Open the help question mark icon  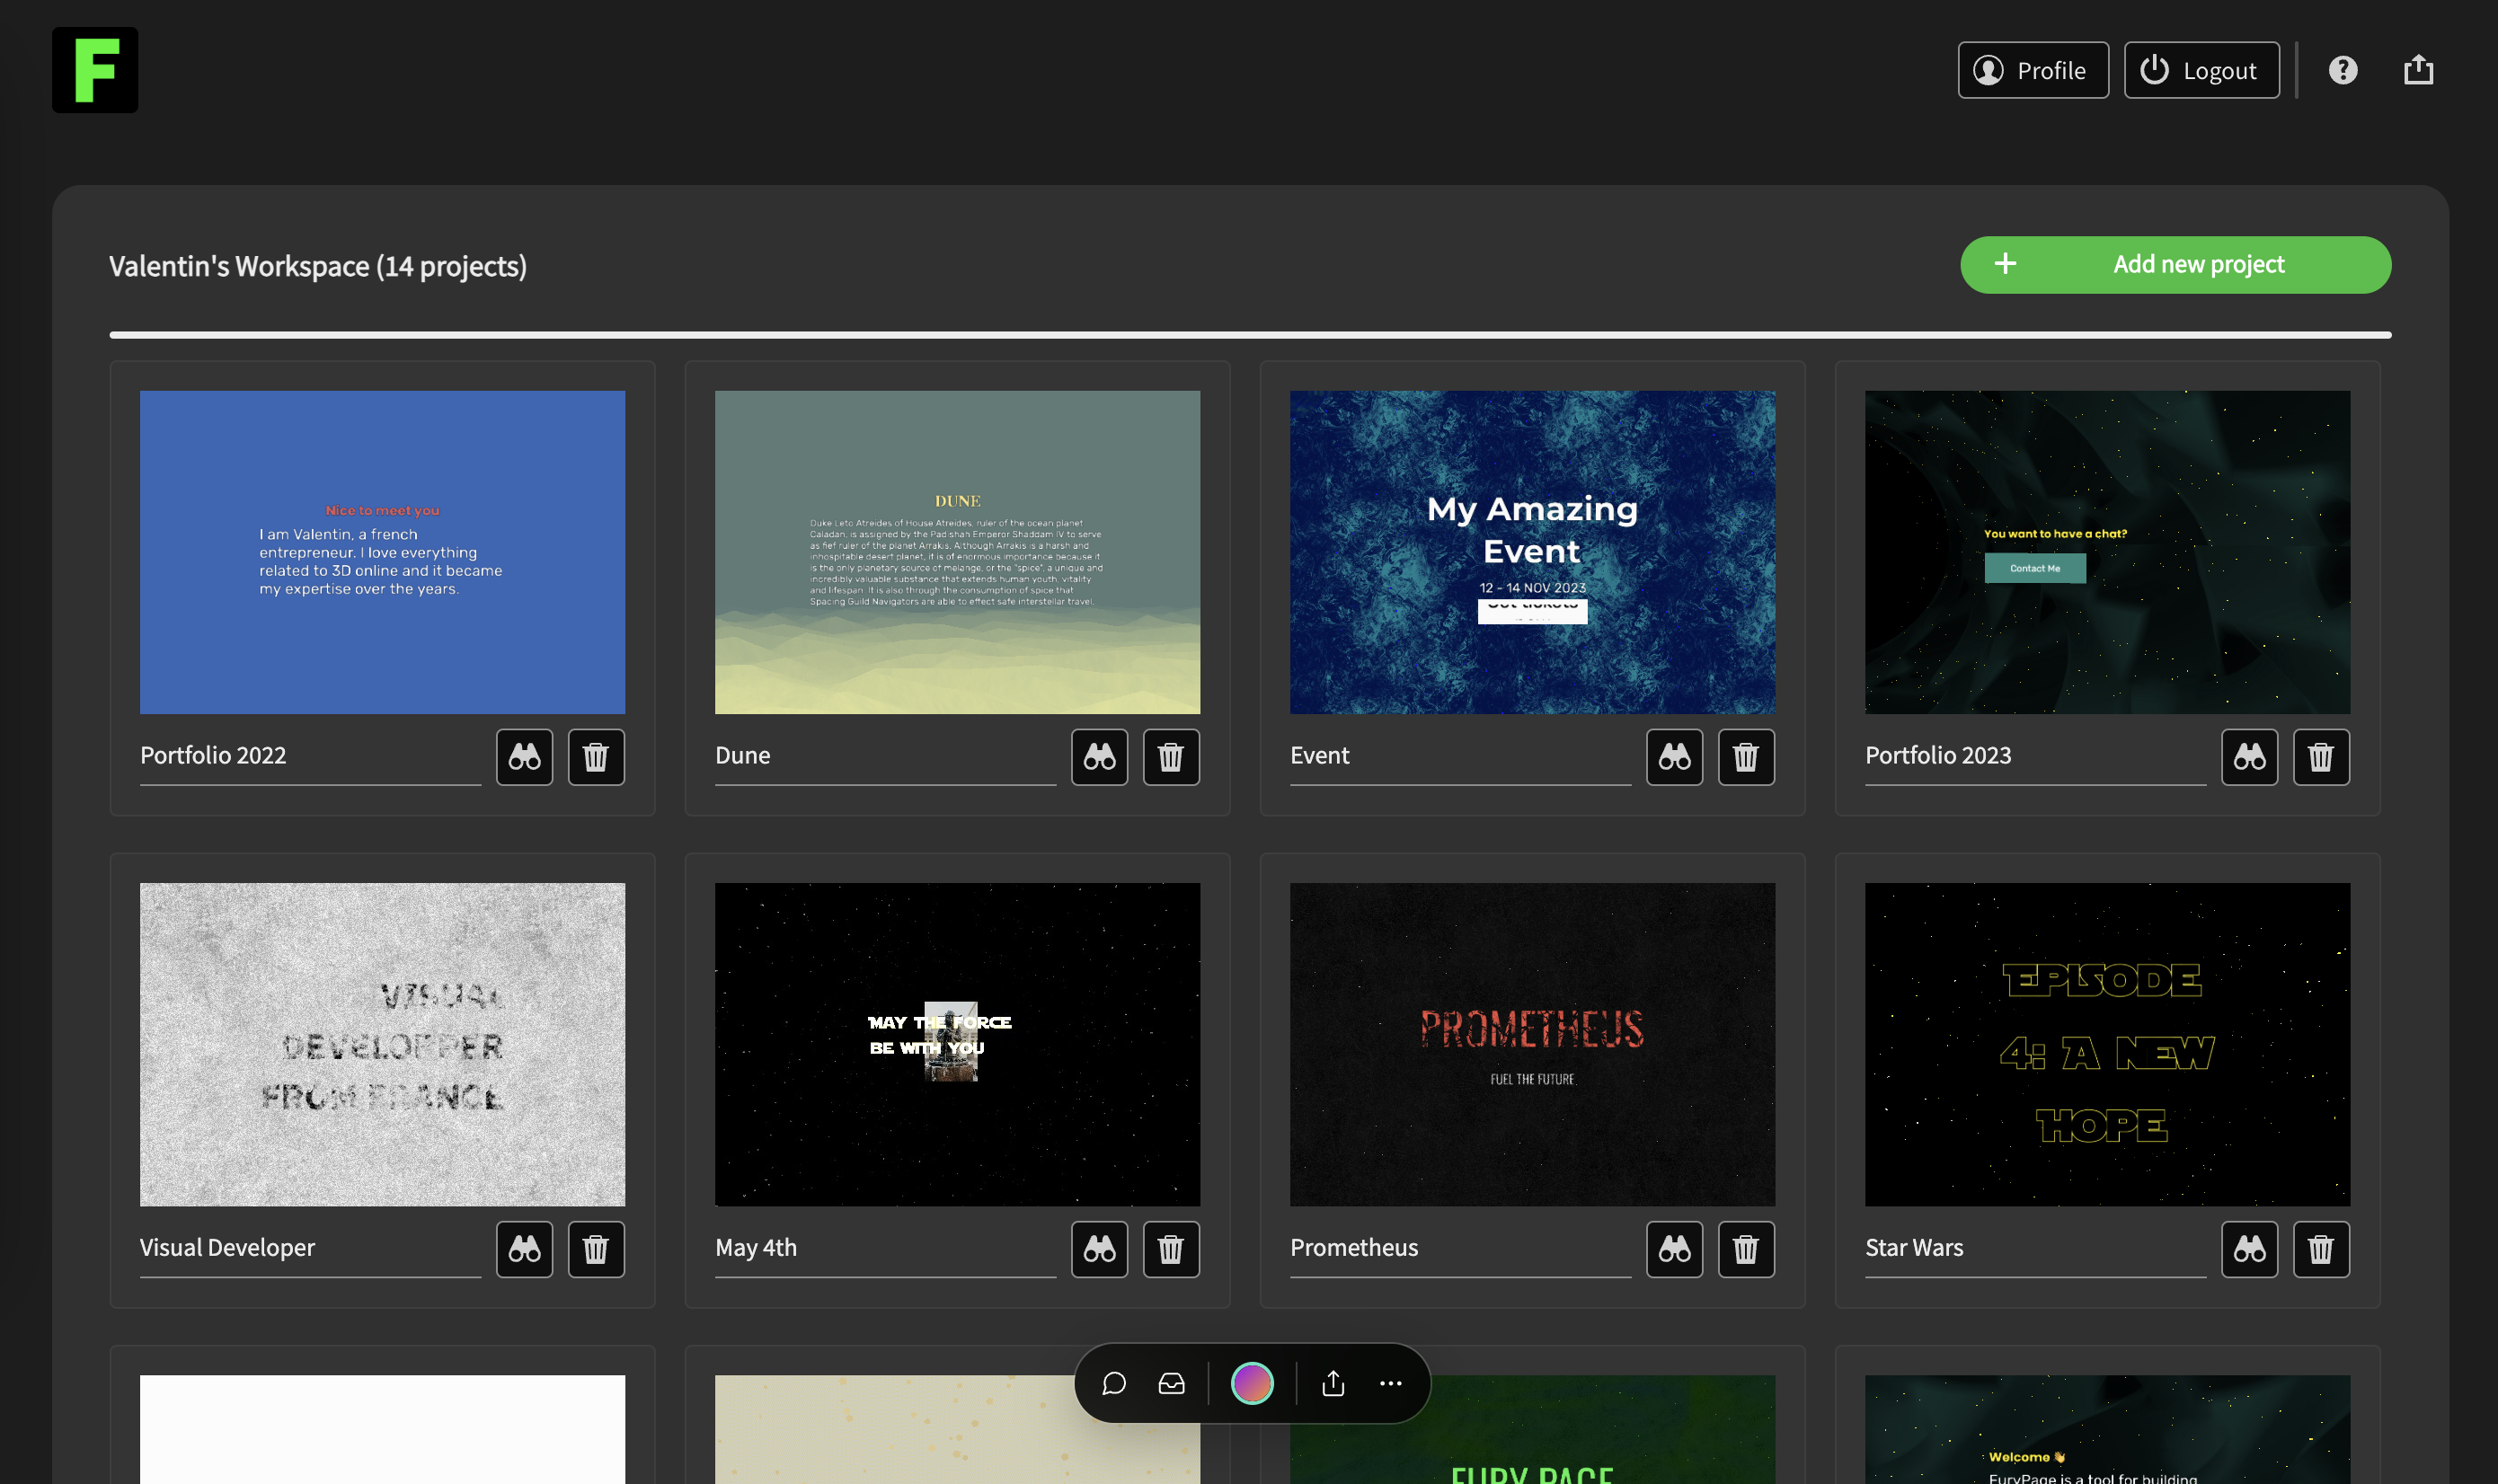tap(2342, 70)
